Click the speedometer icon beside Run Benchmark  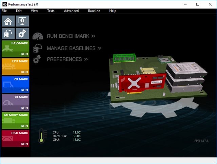pos(38,36)
